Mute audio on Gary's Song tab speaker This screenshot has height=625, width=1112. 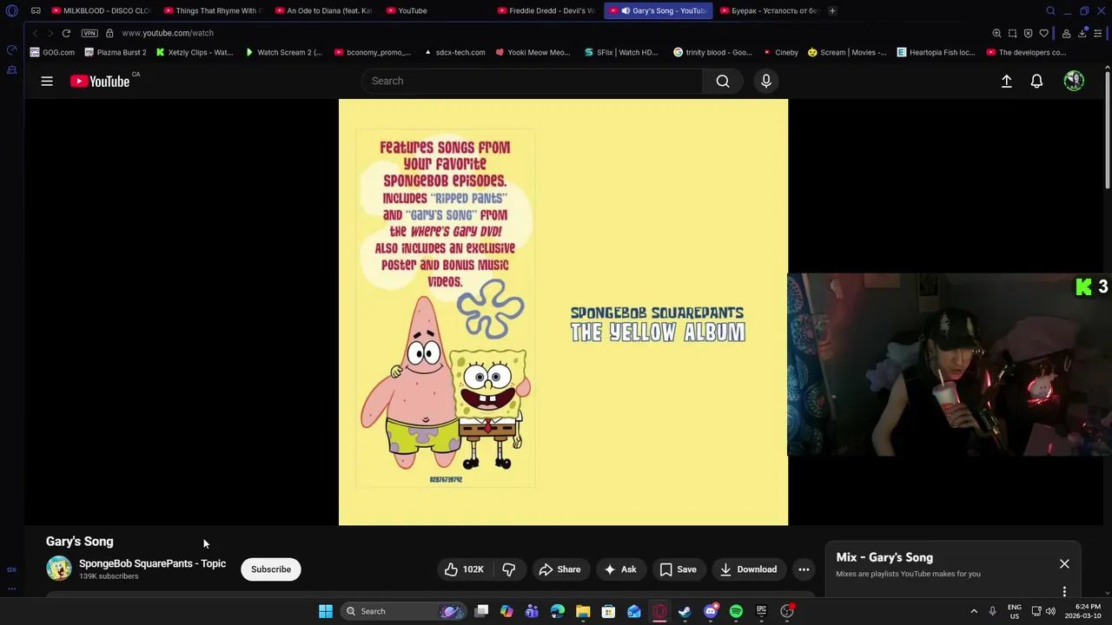[625, 10]
